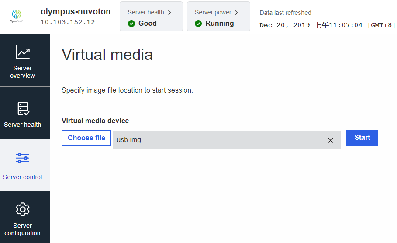Screen dimensions: 397x243
Task: Click the Server overview menu label
Action: [23, 72]
